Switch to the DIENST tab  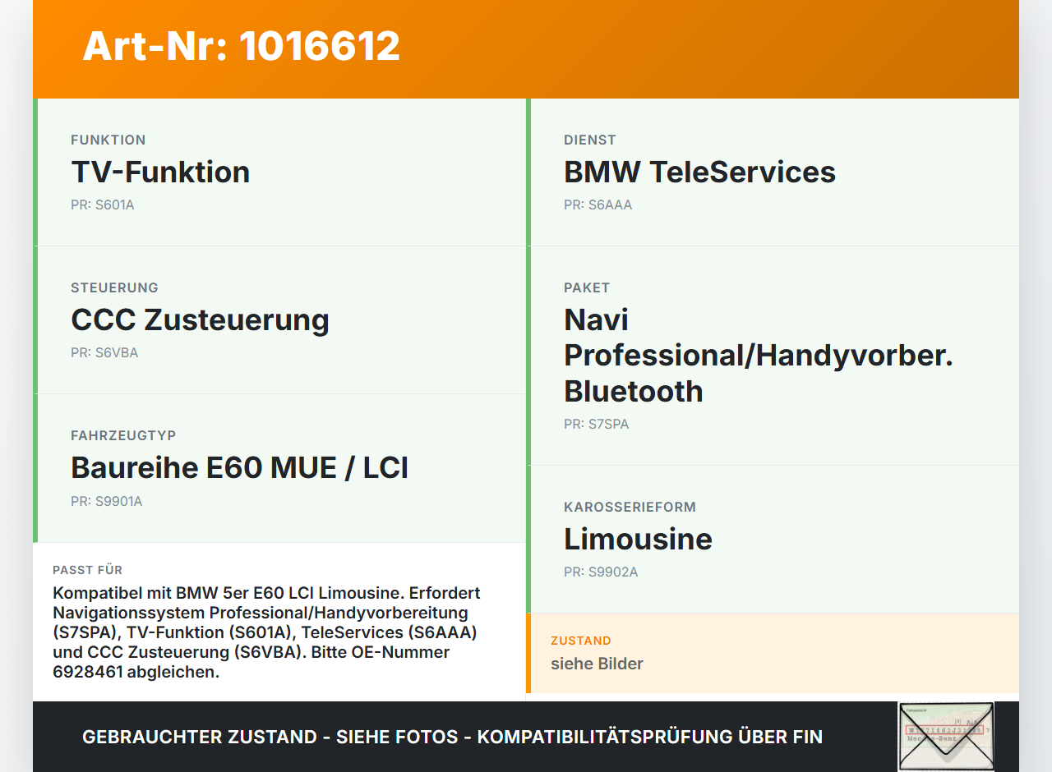589,140
